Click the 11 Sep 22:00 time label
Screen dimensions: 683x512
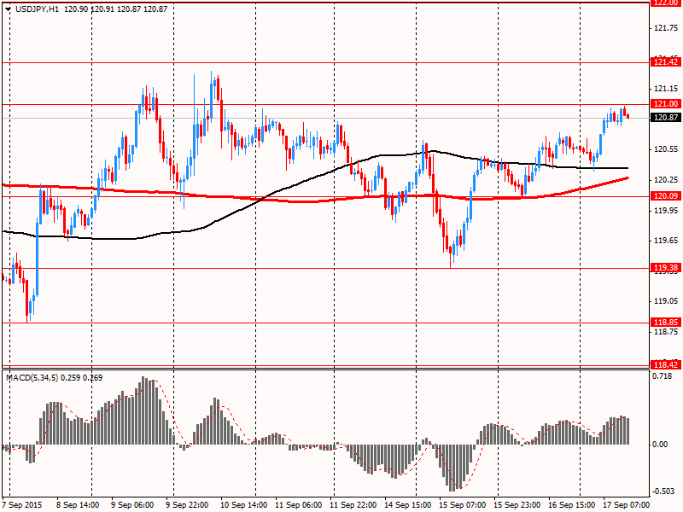tap(353, 505)
